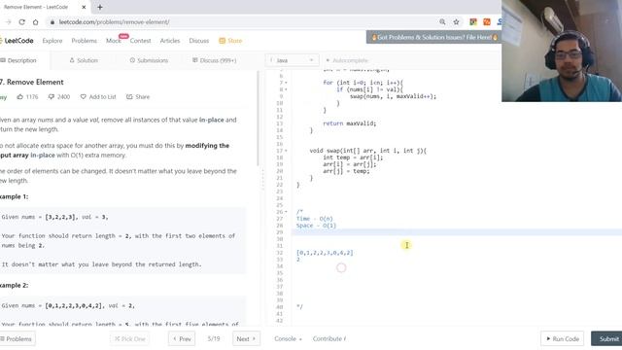
Task: Click Add to List heart button
Action: tap(98, 97)
